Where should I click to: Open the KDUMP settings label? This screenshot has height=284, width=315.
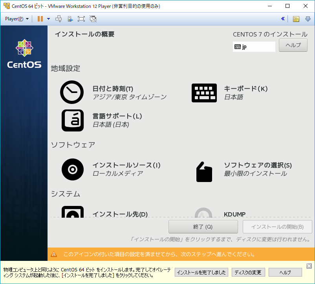234,215
